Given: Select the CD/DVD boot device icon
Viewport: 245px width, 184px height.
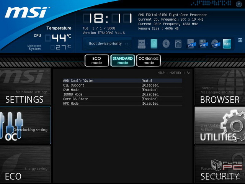Looking at the screenshot, I should (x=166, y=44).
